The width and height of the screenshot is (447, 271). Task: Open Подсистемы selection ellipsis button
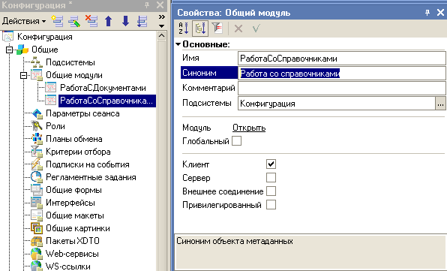point(440,104)
